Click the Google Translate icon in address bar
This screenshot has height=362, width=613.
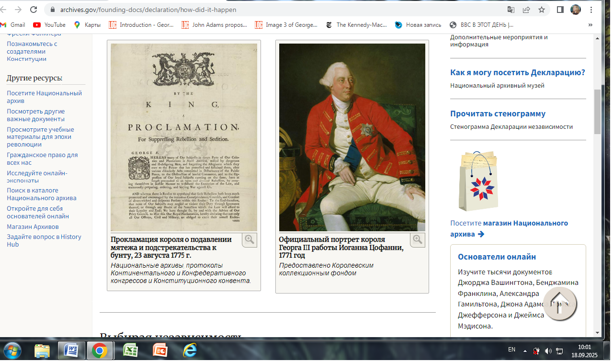[511, 10]
